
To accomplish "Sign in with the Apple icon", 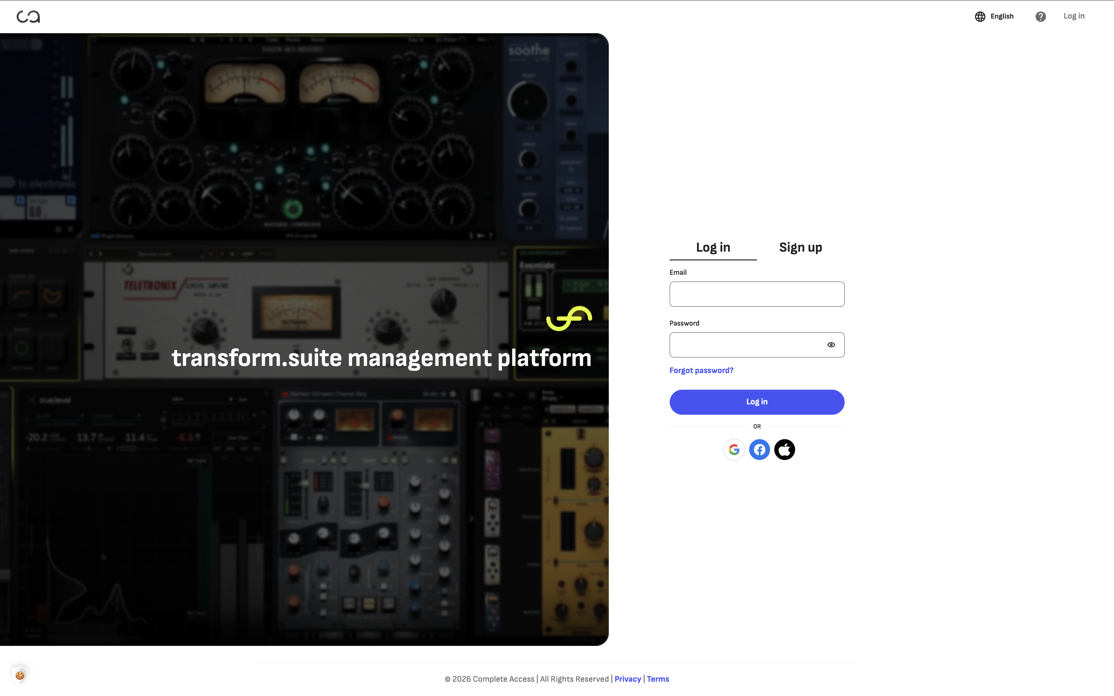I will [784, 449].
